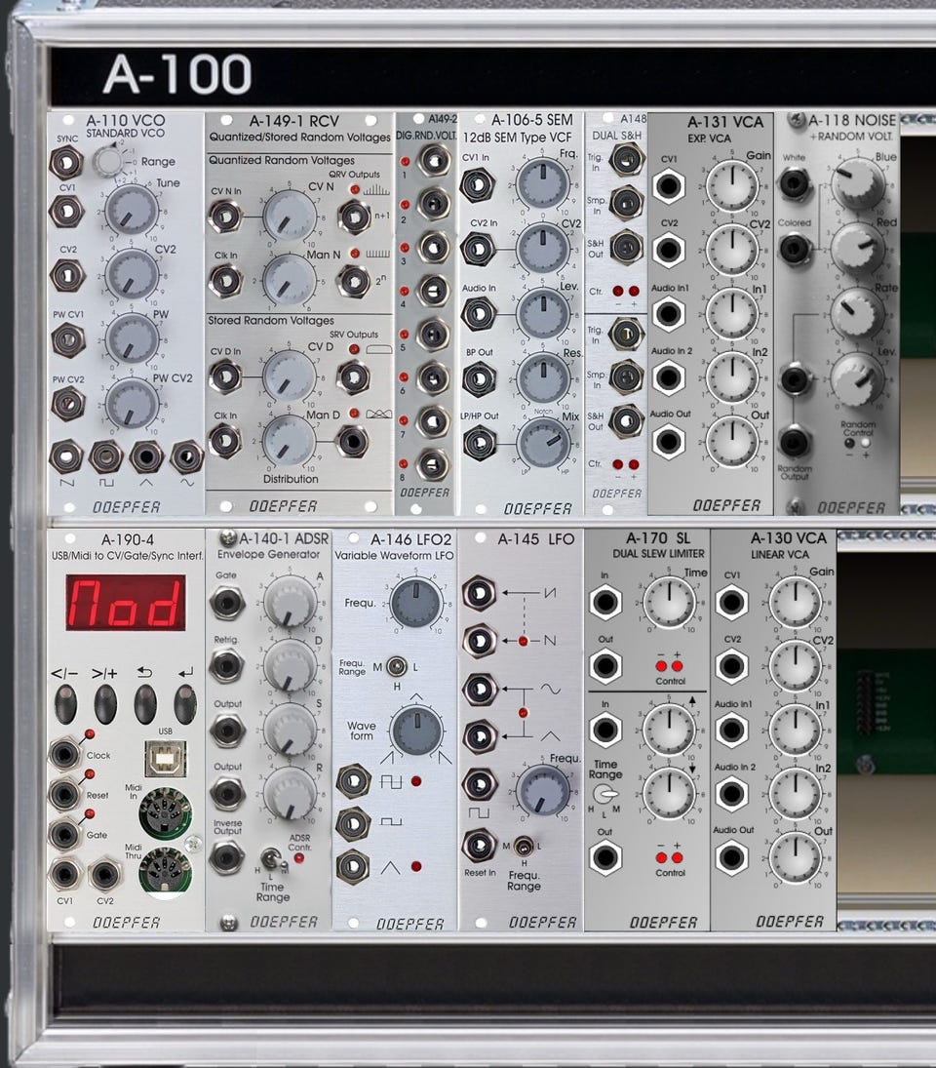Click the Audio Out jack on A-131 VCA
Image resolution: width=936 pixels, height=1068 pixels.
(669, 442)
